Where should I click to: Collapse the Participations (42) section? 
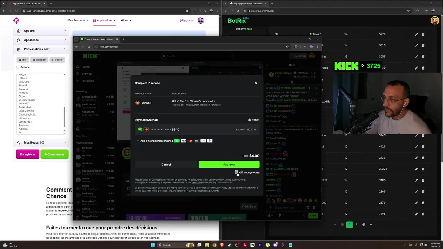coord(41,49)
